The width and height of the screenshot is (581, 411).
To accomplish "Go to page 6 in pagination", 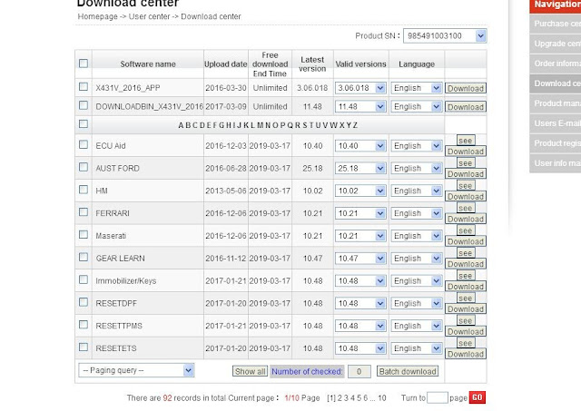I will [x=365, y=398].
